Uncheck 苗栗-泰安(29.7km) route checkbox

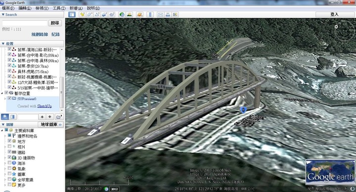point(9,65)
